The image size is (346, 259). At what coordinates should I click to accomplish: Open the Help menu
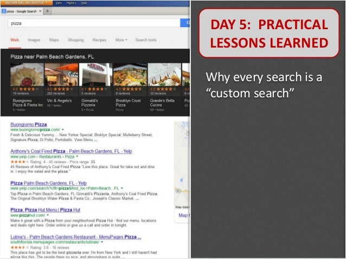coord(84,3)
